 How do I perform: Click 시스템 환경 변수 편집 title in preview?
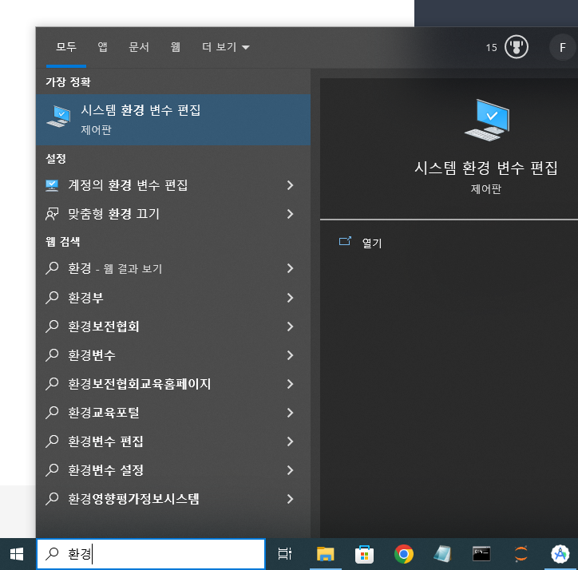click(x=486, y=168)
